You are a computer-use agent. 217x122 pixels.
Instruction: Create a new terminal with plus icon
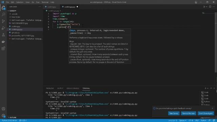(x=205, y=88)
